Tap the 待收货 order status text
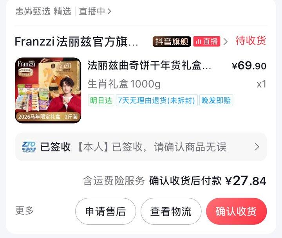Screen dimensions: 282x238 251,41
